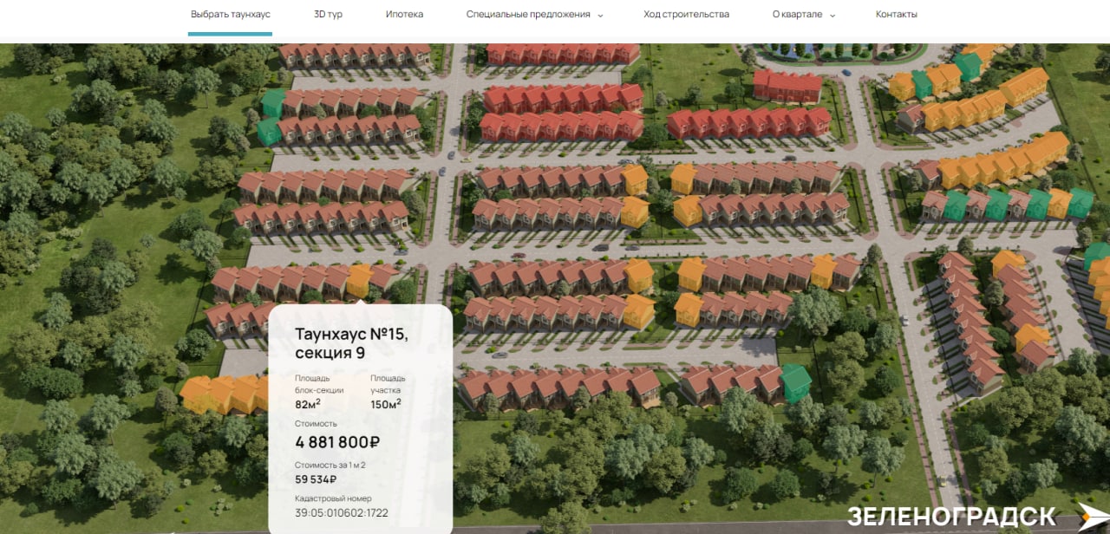The height and width of the screenshot is (534, 1110).
Task: Select the 82м² block-section area value
Action: 308,403
